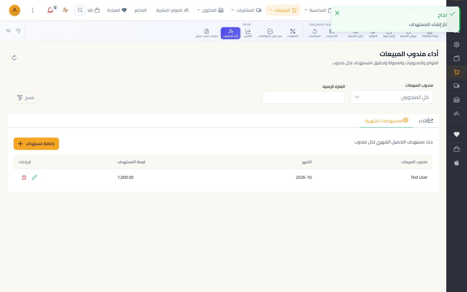The width and height of the screenshot is (467, 292).
Task: Open inventory warehouse icon in dark sidebar
Action: [457, 100]
